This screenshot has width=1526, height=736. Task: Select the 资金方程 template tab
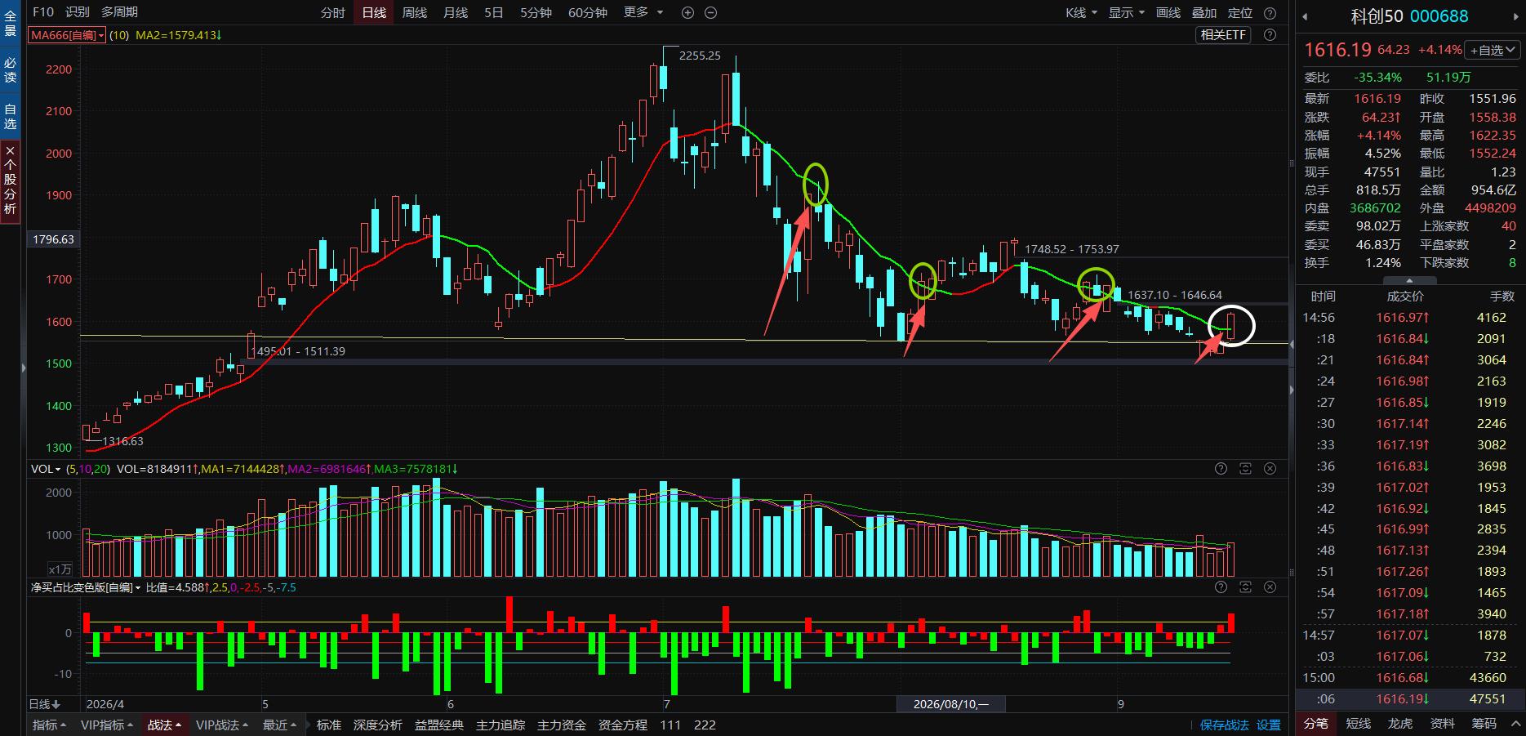click(623, 725)
